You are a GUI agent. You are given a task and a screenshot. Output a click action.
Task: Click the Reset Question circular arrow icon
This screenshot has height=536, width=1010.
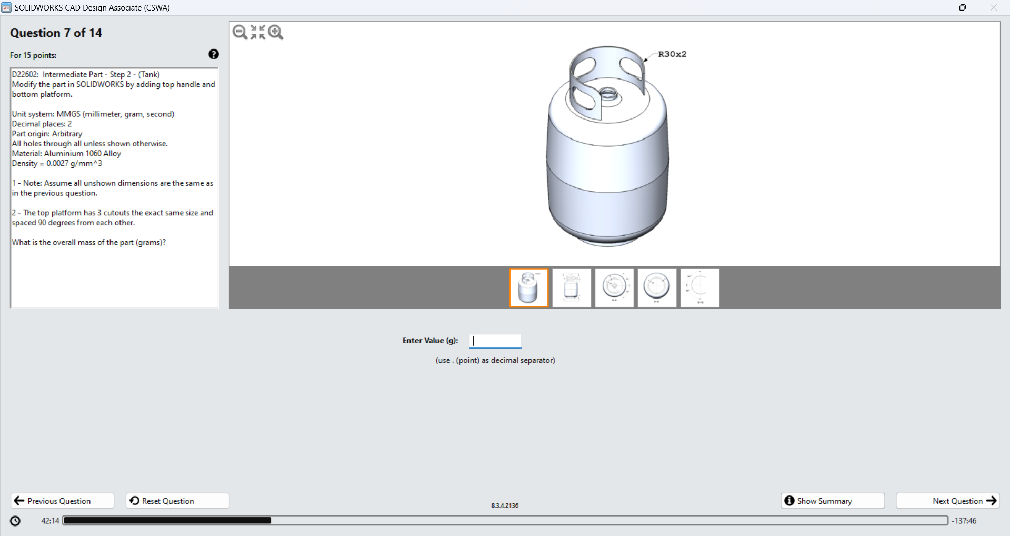pos(133,500)
